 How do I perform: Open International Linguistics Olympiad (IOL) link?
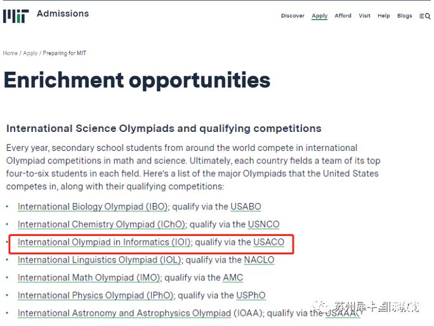pos(100,260)
